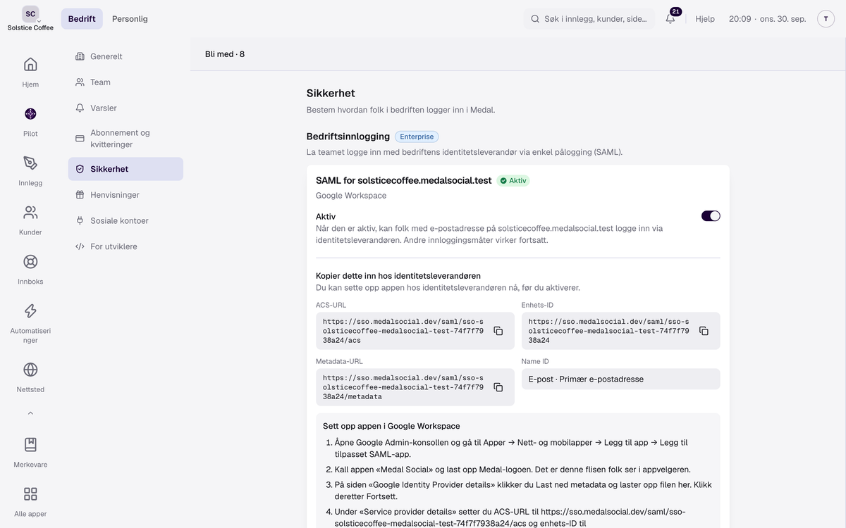Viewport: 846px width, 528px height.
Task: Click the Google Workspace provider label
Action: pos(351,196)
